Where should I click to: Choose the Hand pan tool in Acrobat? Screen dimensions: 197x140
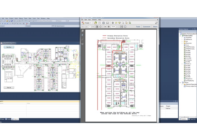(x=100, y=27)
